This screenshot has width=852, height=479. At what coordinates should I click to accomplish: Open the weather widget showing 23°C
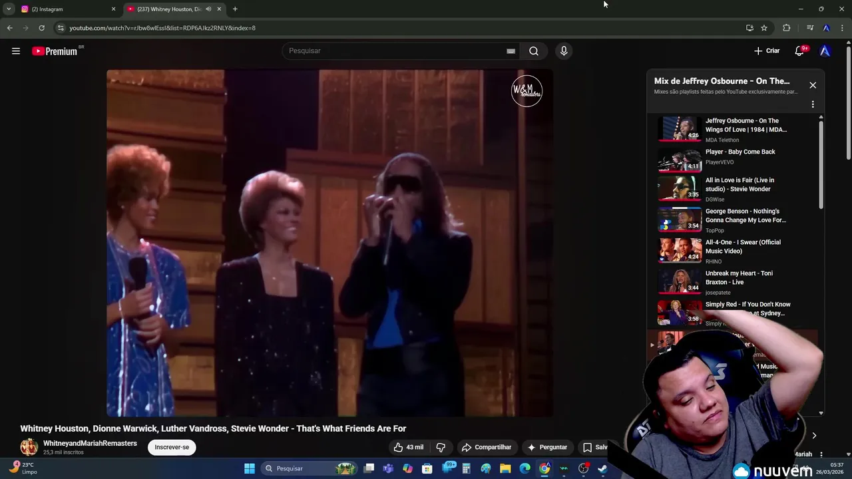[23, 468]
